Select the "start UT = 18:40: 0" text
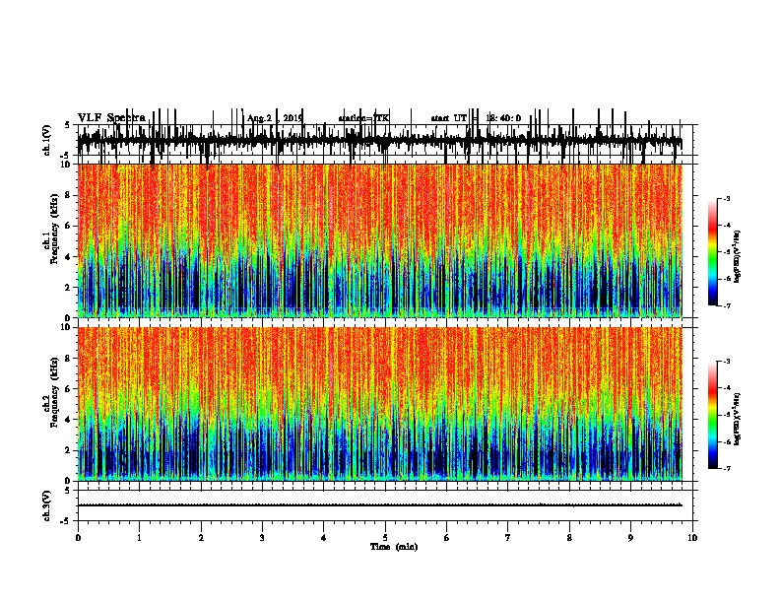780x603 pixels. (476, 118)
